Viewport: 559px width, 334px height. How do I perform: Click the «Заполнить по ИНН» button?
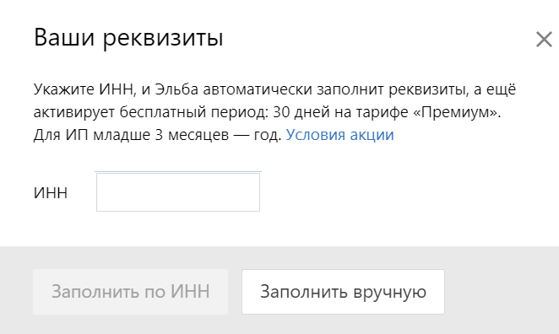coord(131,292)
